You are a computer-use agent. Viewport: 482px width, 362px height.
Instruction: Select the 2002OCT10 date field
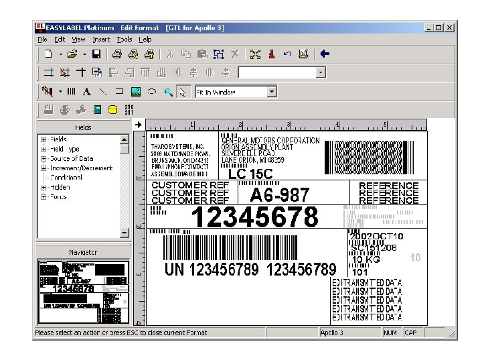click(377, 237)
